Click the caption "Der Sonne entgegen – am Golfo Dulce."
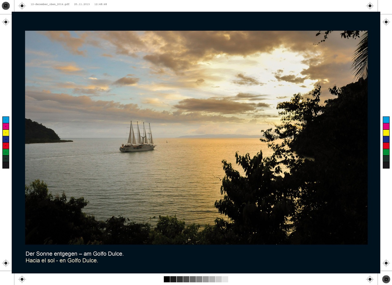The height and width of the screenshot is (285, 392). [x=75, y=254]
